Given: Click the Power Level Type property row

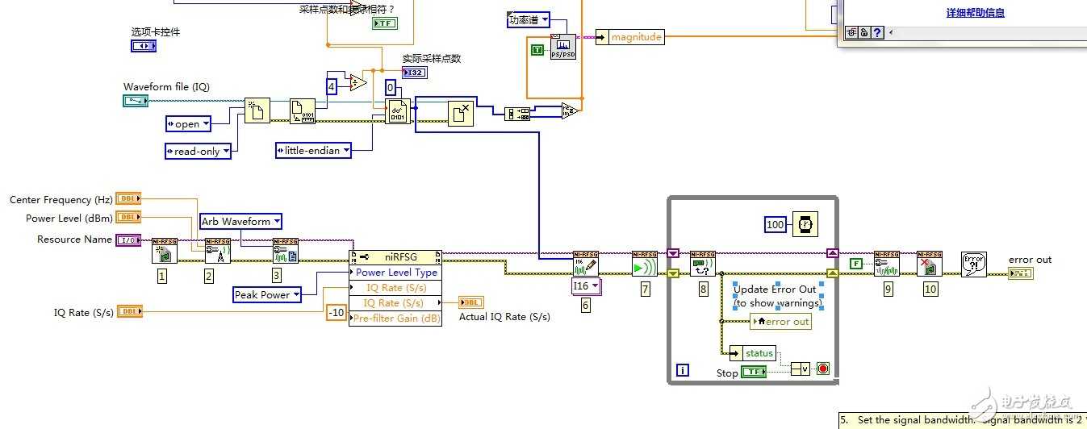Looking at the screenshot, I should point(395,273).
